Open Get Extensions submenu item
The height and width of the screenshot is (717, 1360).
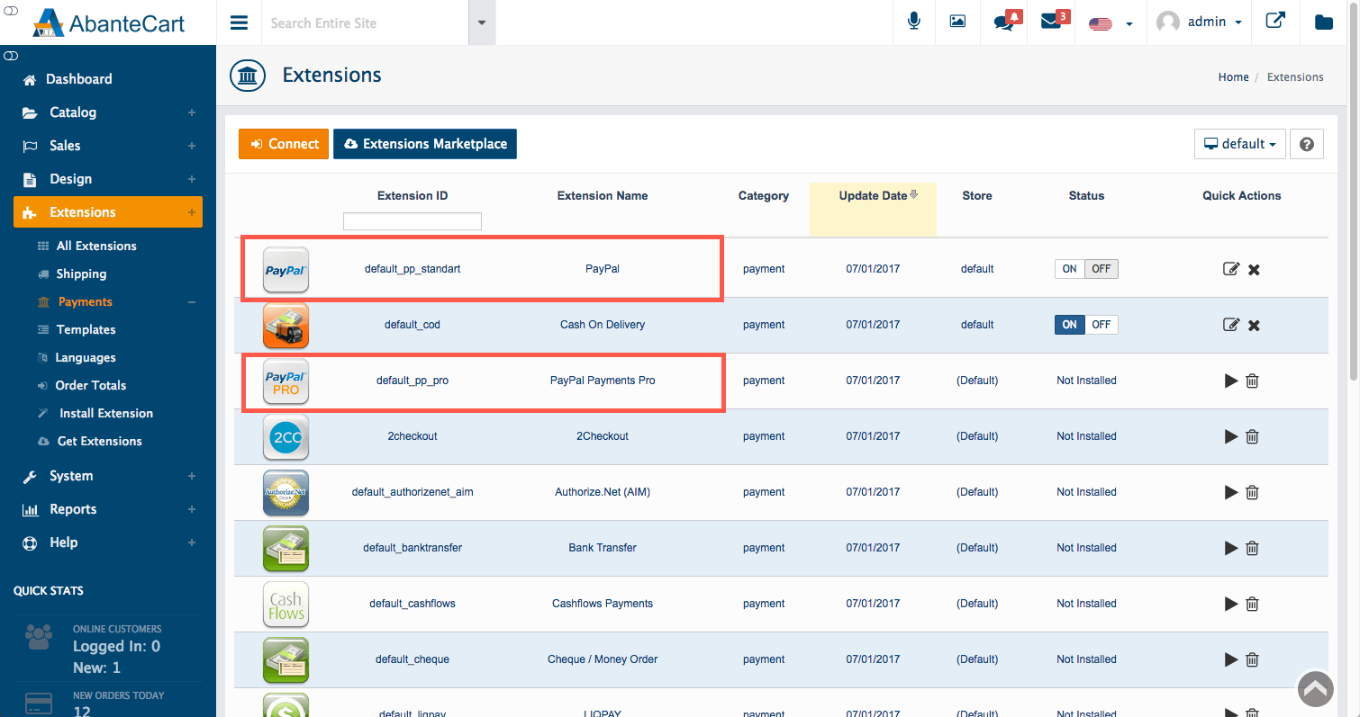click(99, 441)
